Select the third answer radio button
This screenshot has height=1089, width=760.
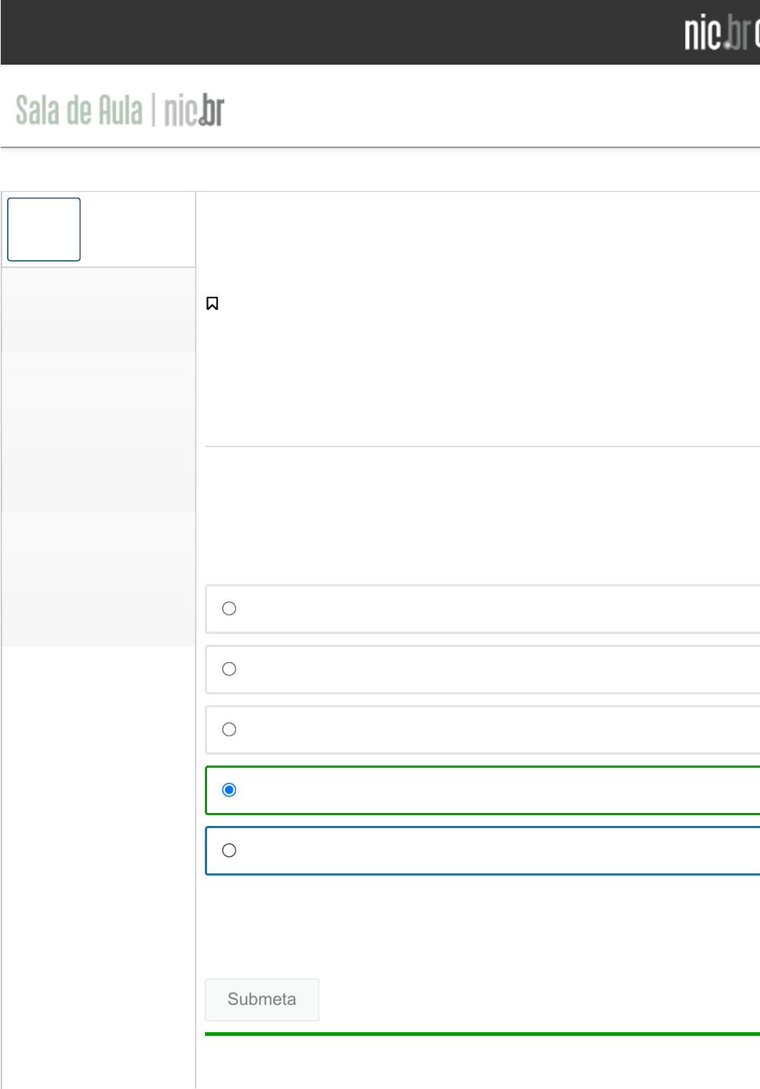(229, 730)
